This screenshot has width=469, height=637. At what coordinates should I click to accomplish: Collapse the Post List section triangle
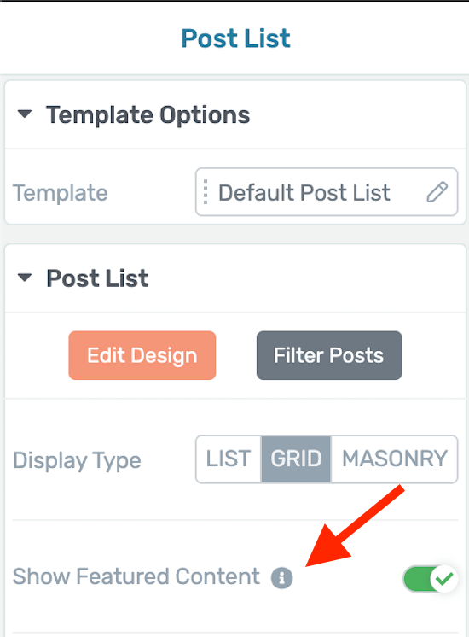click(25, 278)
